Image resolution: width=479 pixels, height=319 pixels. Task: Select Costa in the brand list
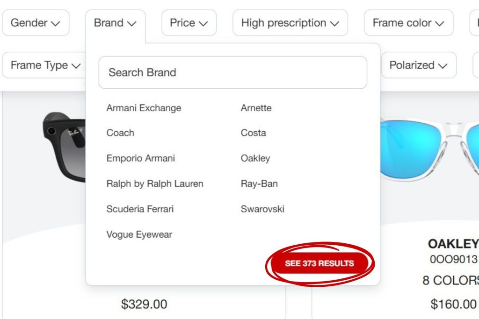click(253, 133)
